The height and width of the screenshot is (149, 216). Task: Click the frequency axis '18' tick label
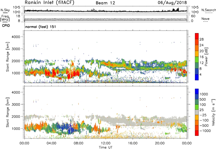tap(18, 16)
